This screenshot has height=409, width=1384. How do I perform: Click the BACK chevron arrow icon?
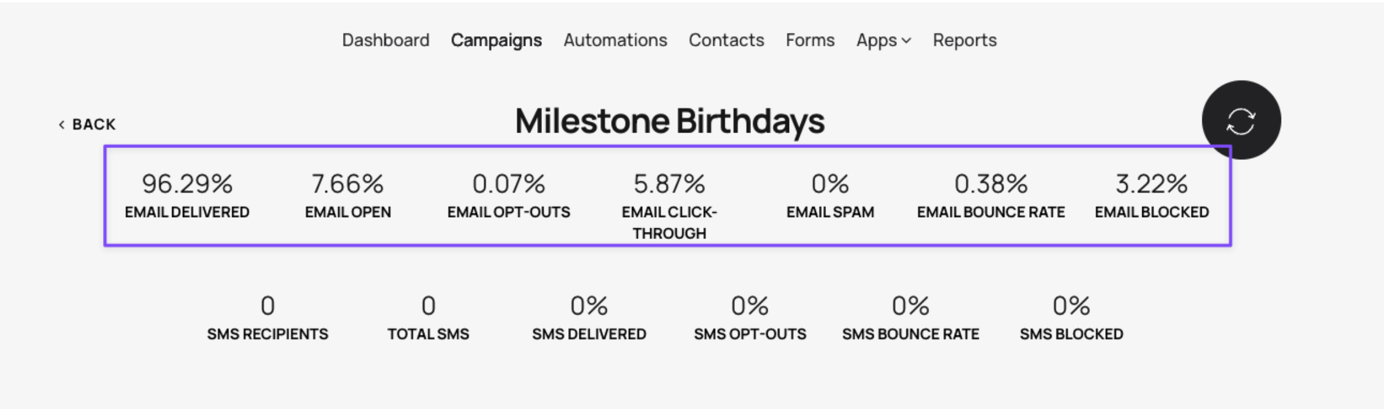tap(61, 124)
